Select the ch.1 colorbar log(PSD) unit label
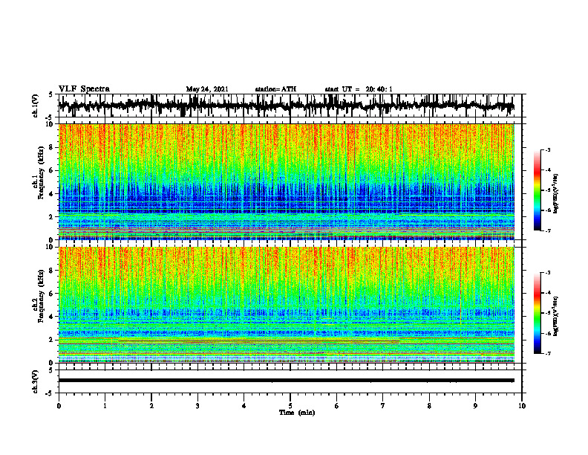The width and height of the screenshot is (588, 455). (x=556, y=194)
